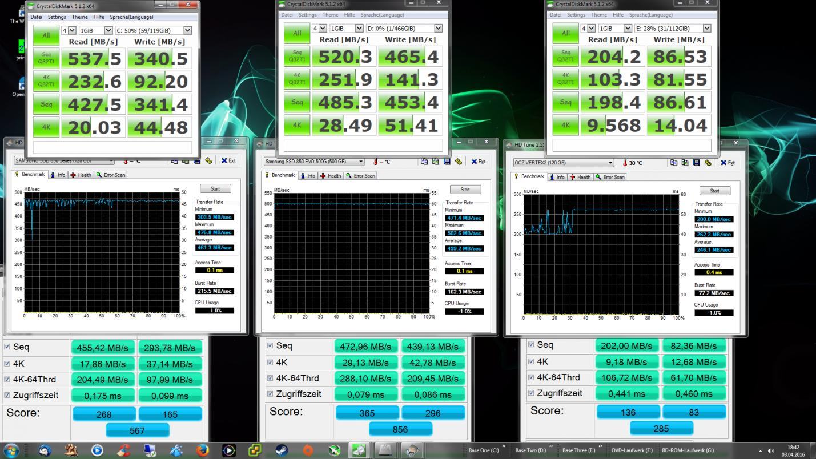The image size is (816, 459).
Task: Open drive dropdown showing E: 28% (31/112GiB)
Action: pos(673,28)
